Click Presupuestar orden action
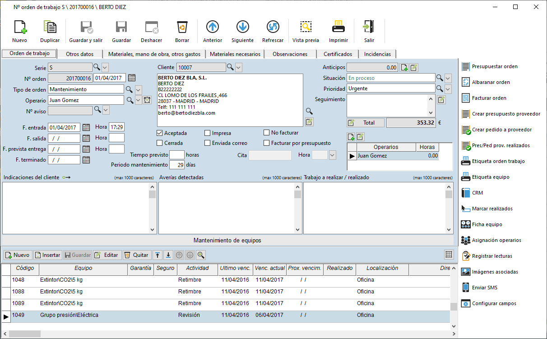The width and height of the screenshot is (547, 339). coord(489,66)
